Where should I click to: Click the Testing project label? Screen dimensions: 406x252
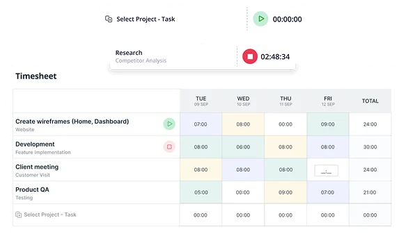(x=24, y=198)
